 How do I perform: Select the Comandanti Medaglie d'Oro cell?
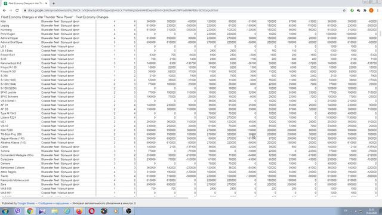click(20, 155)
